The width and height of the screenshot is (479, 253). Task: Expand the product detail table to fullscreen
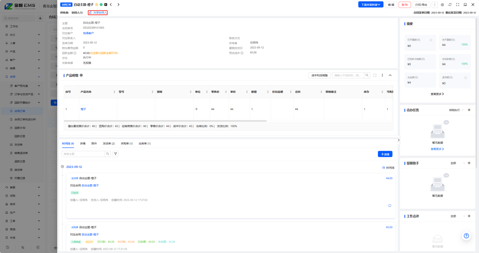375,75
